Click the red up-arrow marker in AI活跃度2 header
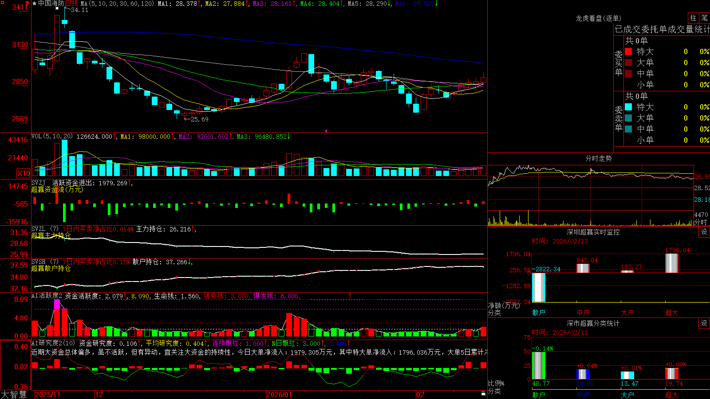This screenshot has height=399, width=710. (350, 295)
